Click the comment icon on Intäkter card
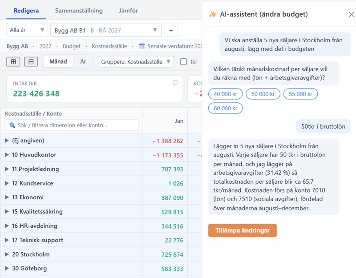 (175, 83)
